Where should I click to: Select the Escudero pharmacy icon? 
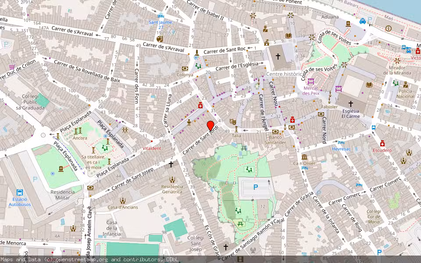tap(382, 144)
